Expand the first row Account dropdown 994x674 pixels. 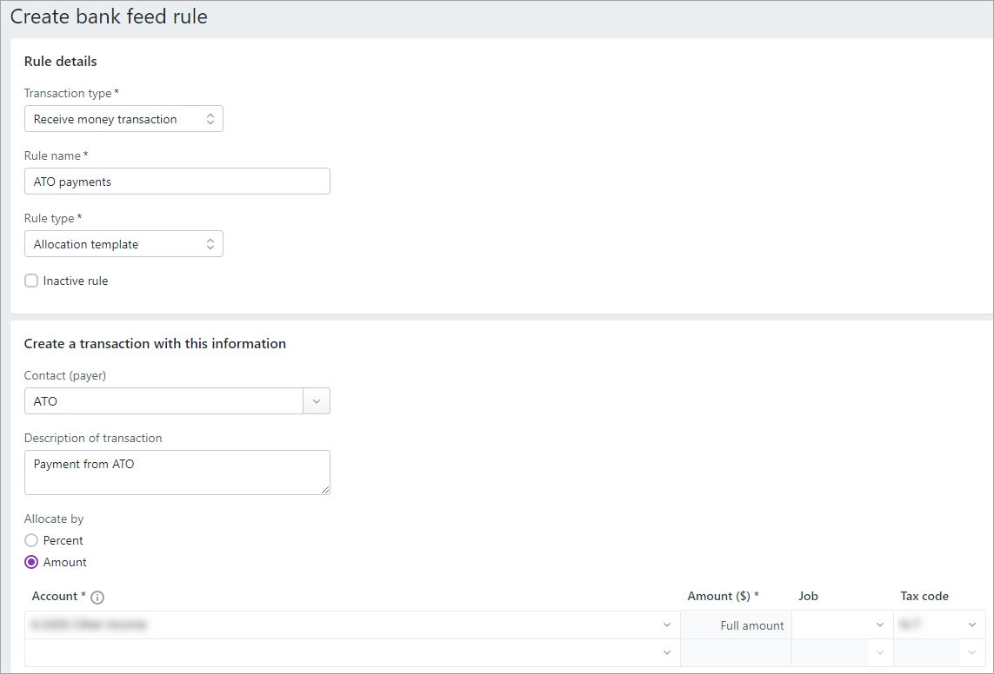point(667,624)
